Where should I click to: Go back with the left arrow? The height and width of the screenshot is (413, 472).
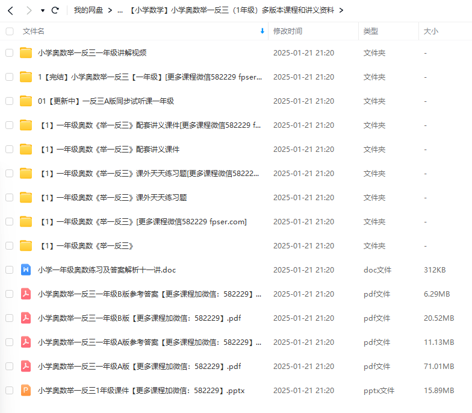(x=11, y=11)
